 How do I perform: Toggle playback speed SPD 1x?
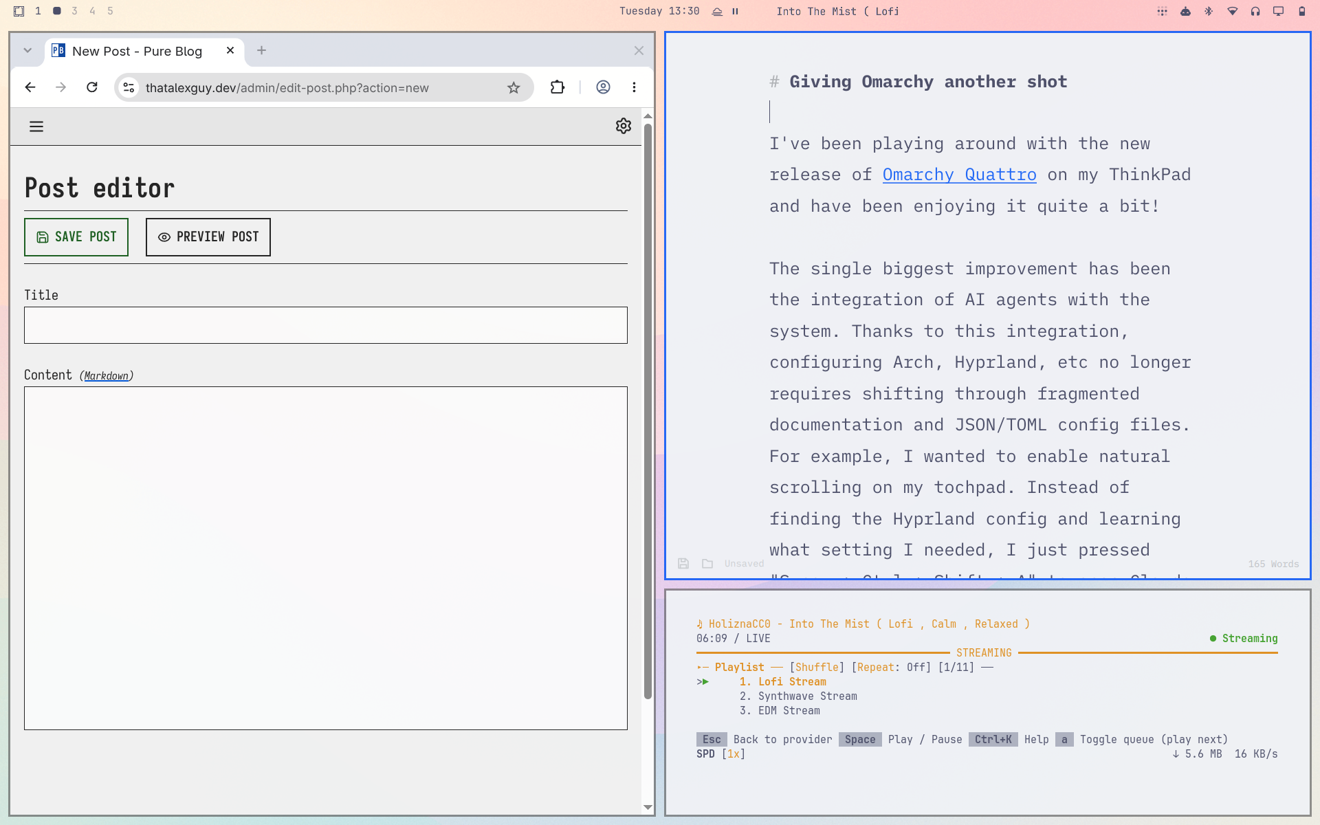pos(720,754)
